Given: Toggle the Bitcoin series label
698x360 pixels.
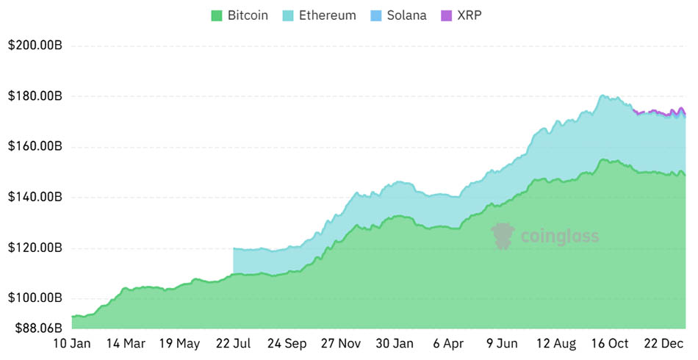Looking at the screenshot, I should click(x=248, y=15).
